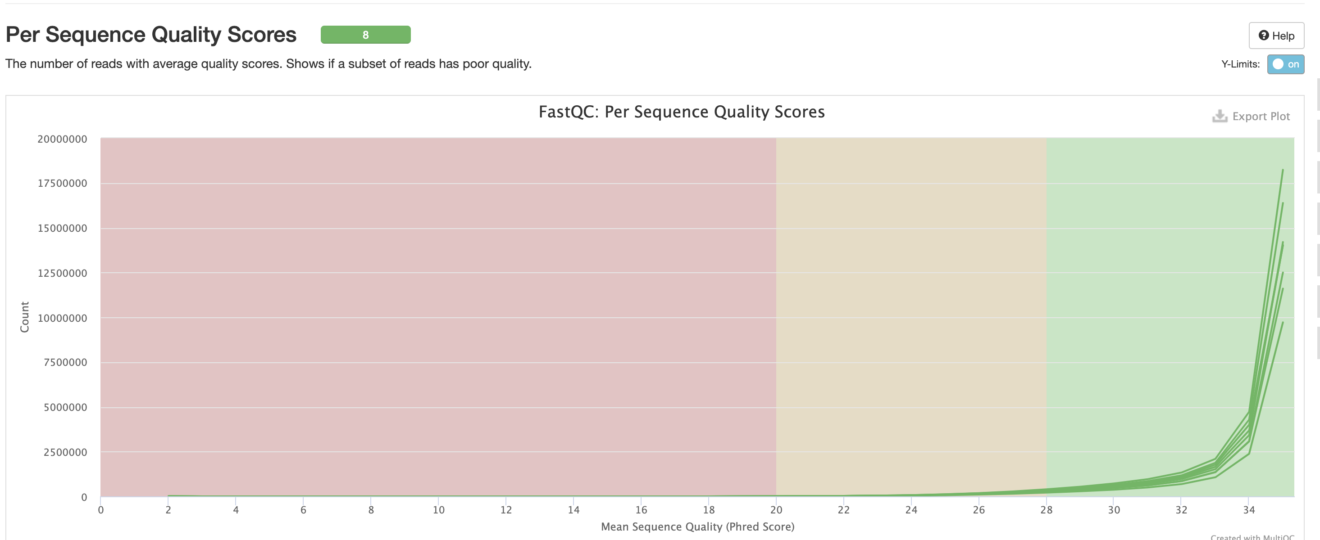Screen dimensions: 1320x540
Task: Click the Export Plot download icon
Action: click(x=1220, y=116)
